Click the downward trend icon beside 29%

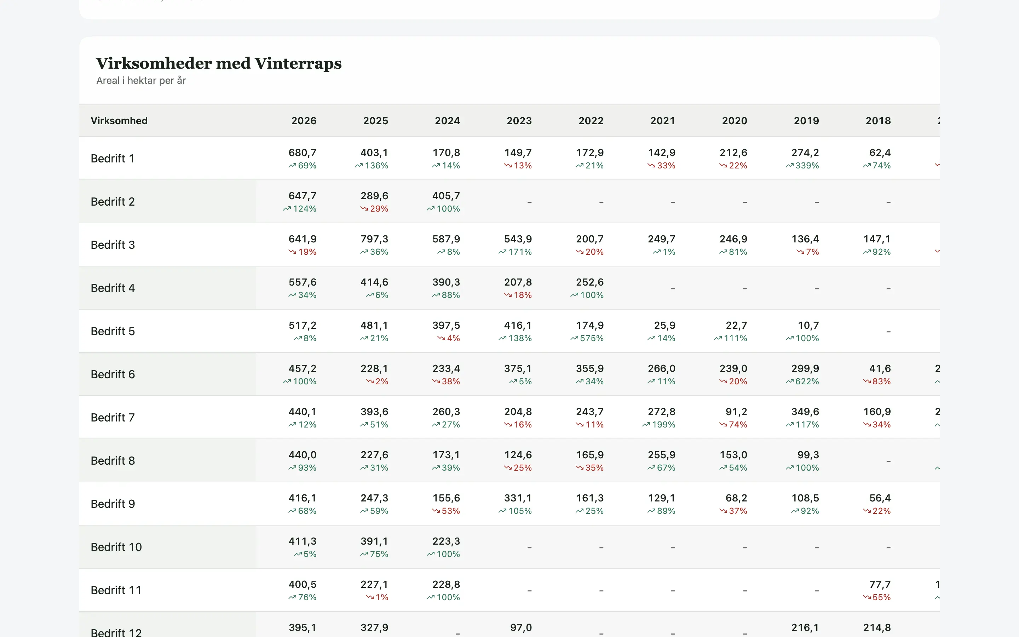tap(364, 209)
